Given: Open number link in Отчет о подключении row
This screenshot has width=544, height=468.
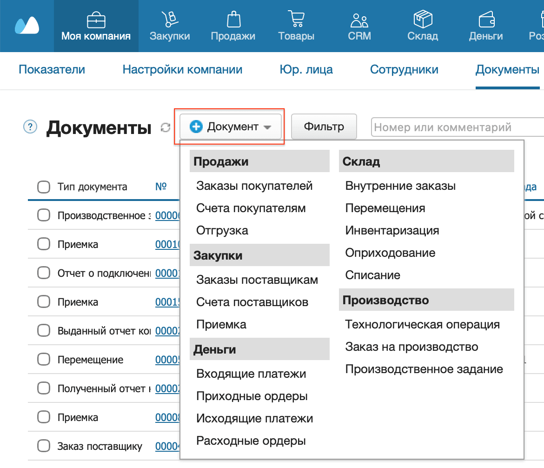Looking at the screenshot, I should pyautogui.click(x=167, y=273).
